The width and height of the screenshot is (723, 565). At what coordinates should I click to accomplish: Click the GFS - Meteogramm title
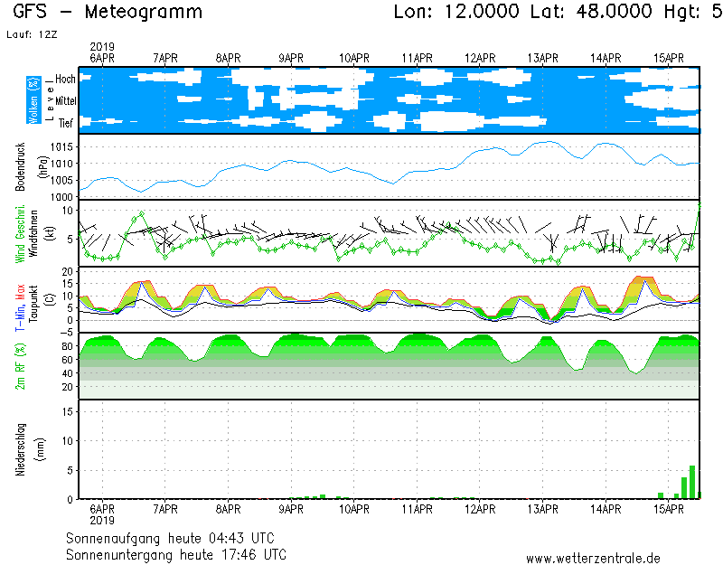108,12
